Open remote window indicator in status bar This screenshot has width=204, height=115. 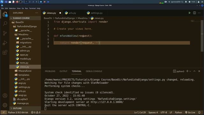point(4,112)
